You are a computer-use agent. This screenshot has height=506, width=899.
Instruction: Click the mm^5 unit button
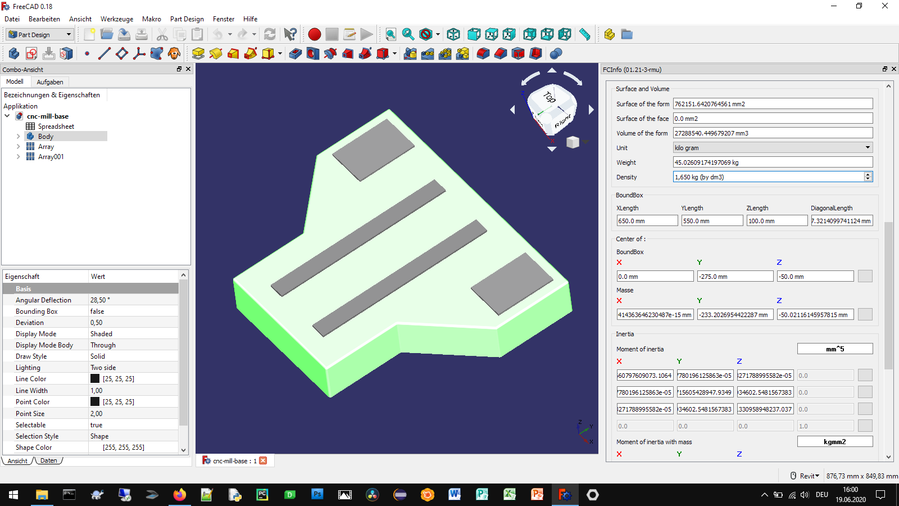coord(834,349)
